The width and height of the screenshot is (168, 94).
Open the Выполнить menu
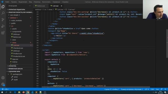46,2
